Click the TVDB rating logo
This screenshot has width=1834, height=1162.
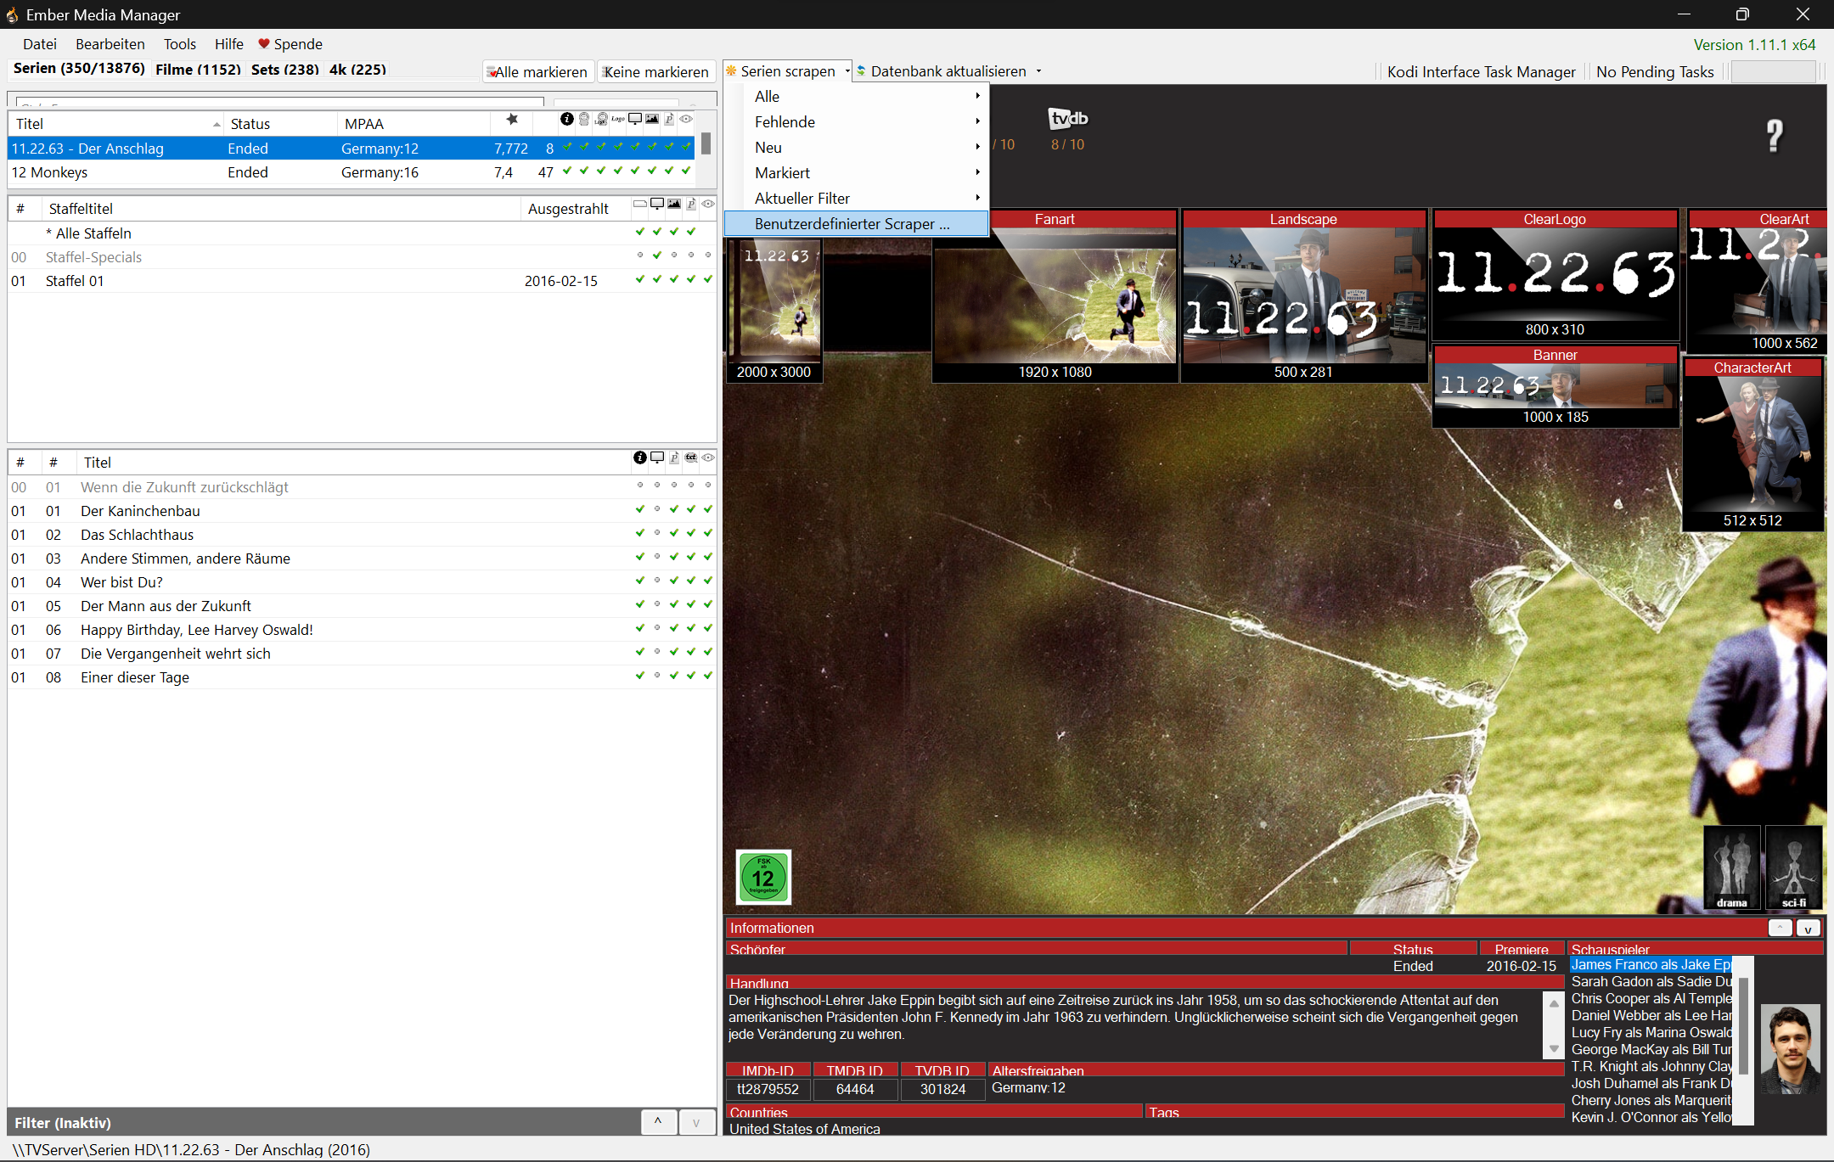[1067, 119]
